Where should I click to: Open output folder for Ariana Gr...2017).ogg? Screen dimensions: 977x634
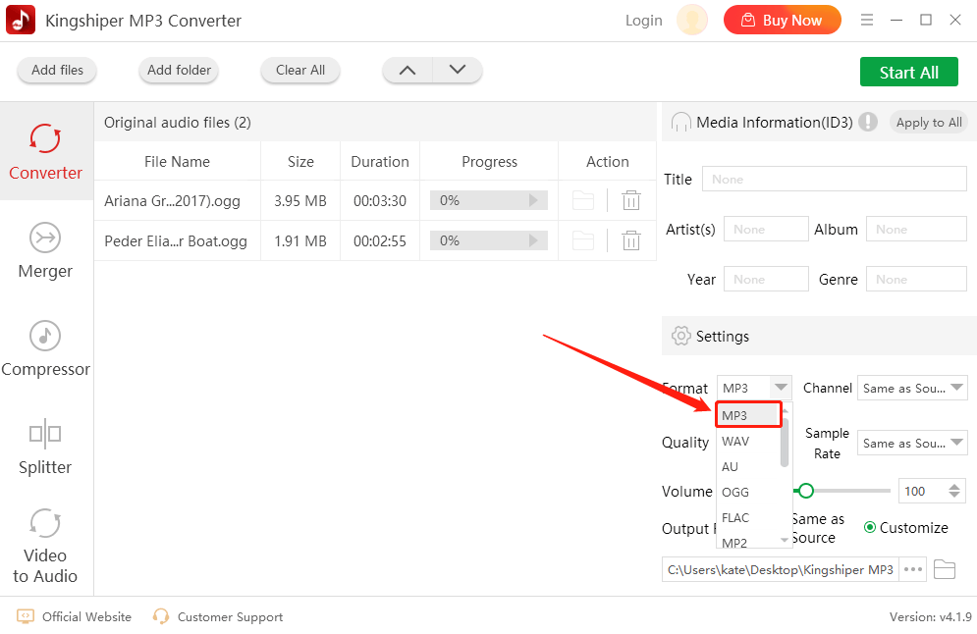[583, 200]
